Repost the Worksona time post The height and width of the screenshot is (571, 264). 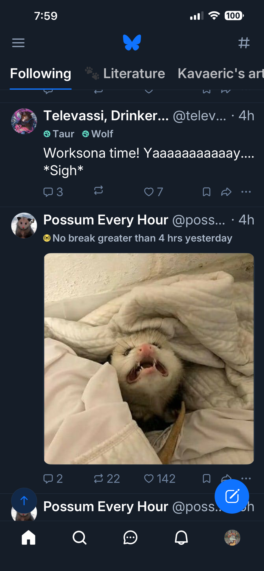99,191
